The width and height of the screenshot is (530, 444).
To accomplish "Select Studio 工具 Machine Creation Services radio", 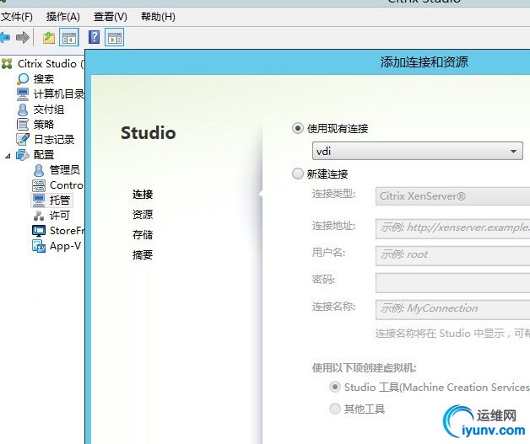I will 335,387.
